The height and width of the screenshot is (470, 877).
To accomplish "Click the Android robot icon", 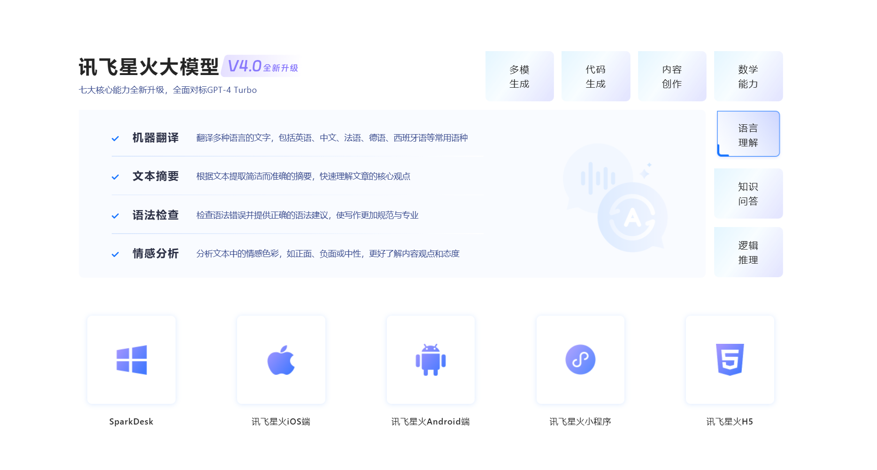I will point(431,360).
